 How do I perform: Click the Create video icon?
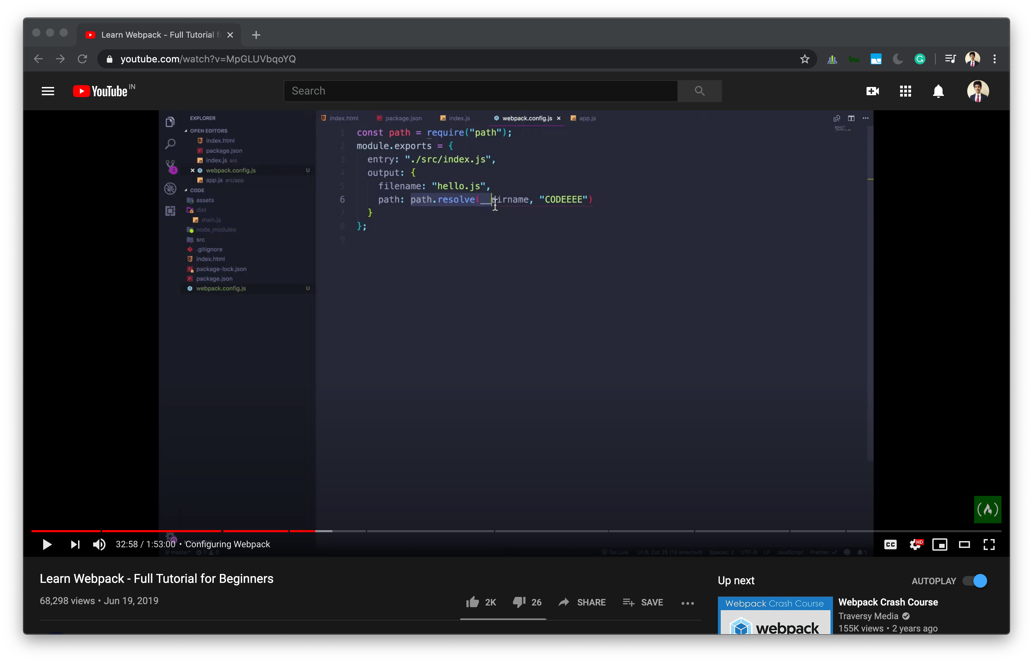coord(872,91)
